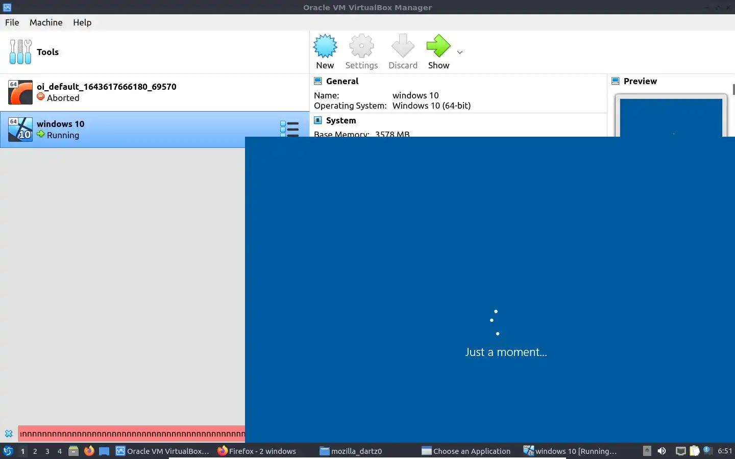Select the oi_default_1643617666180_69570 machine

point(155,92)
